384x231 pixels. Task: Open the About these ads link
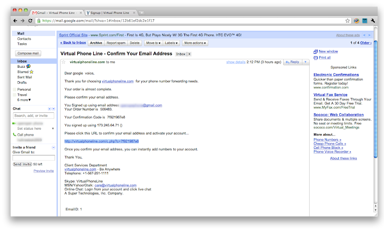click(348, 35)
